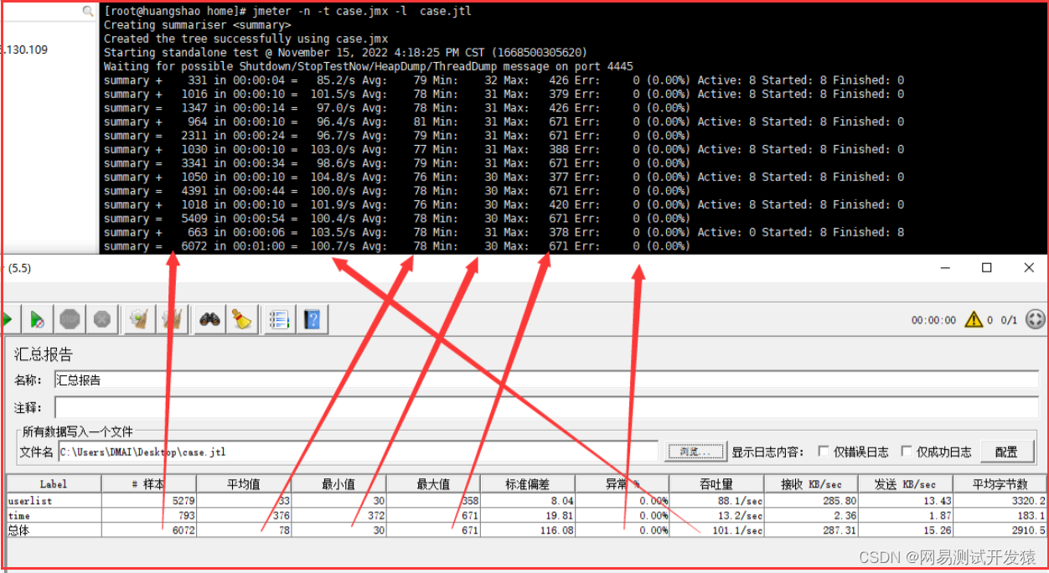The width and height of the screenshot is (1049, 573).
Task: Click the Clear All results icon
Action: [172, 319]
